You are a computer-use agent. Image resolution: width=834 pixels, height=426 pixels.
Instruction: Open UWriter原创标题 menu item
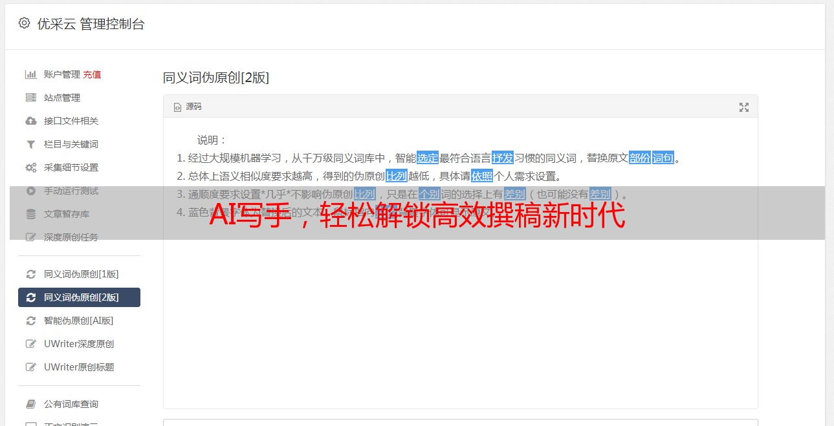[79, 367]
